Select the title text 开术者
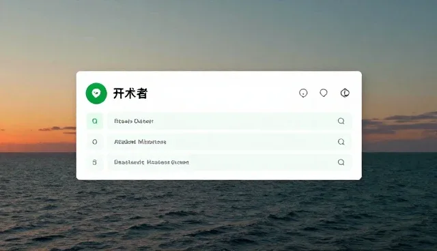Screen dimensions: 437x251 (130, 93)
